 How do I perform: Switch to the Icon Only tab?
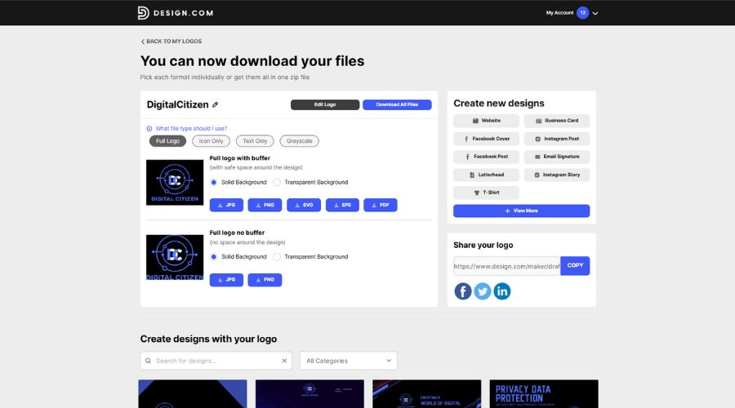[x=211, y=141]
